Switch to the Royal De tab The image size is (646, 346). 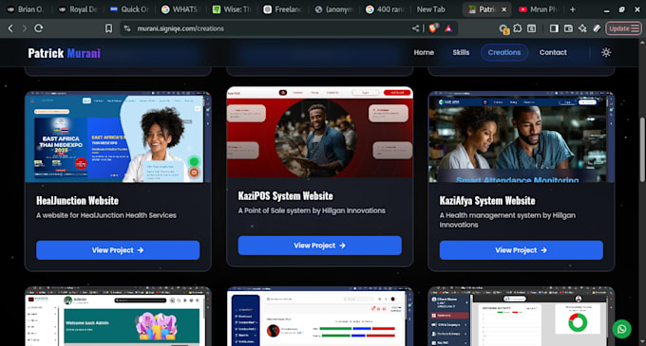click(77, 9)
